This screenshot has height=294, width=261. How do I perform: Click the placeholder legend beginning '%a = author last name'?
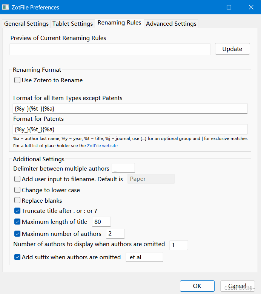[130, 139]
